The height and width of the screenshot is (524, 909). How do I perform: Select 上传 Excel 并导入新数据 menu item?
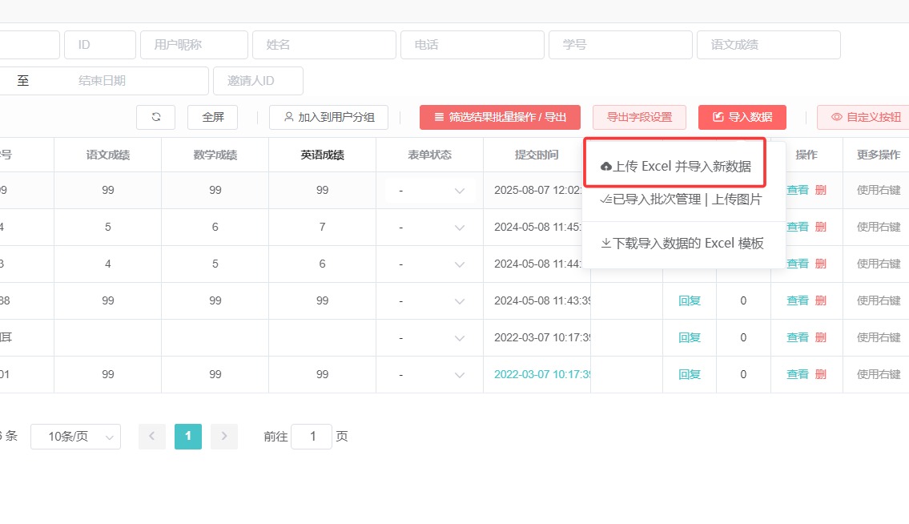(676, 166)
